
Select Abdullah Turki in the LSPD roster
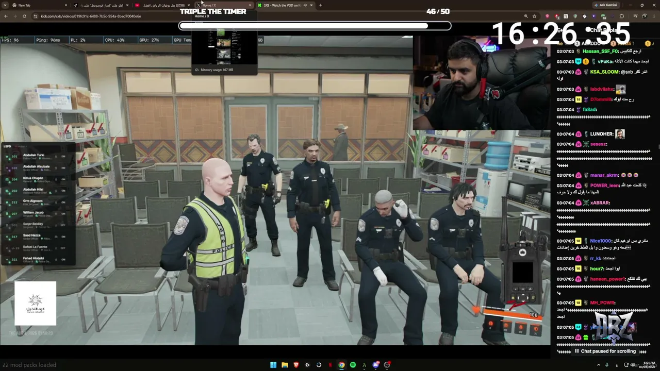pos(39,156)
